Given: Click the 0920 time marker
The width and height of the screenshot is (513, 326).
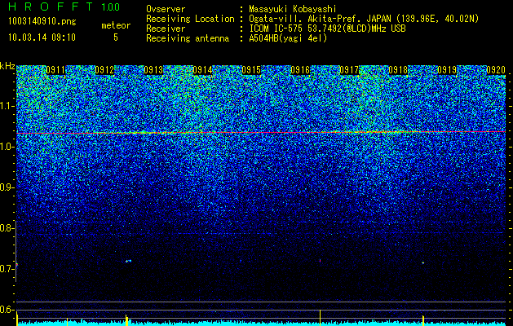Looking at the screenshot, I should point(496,70).
